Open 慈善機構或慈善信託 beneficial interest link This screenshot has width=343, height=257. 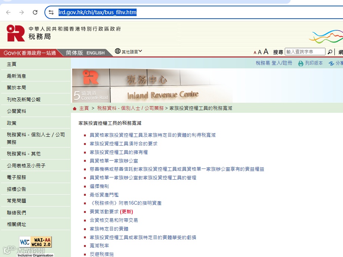point(177,169)
